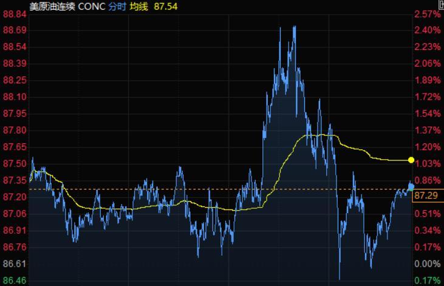Click the 88.84 top price axis label
Image resolution: width=444 pixels, height=286 pixels.
coord(14,14)
